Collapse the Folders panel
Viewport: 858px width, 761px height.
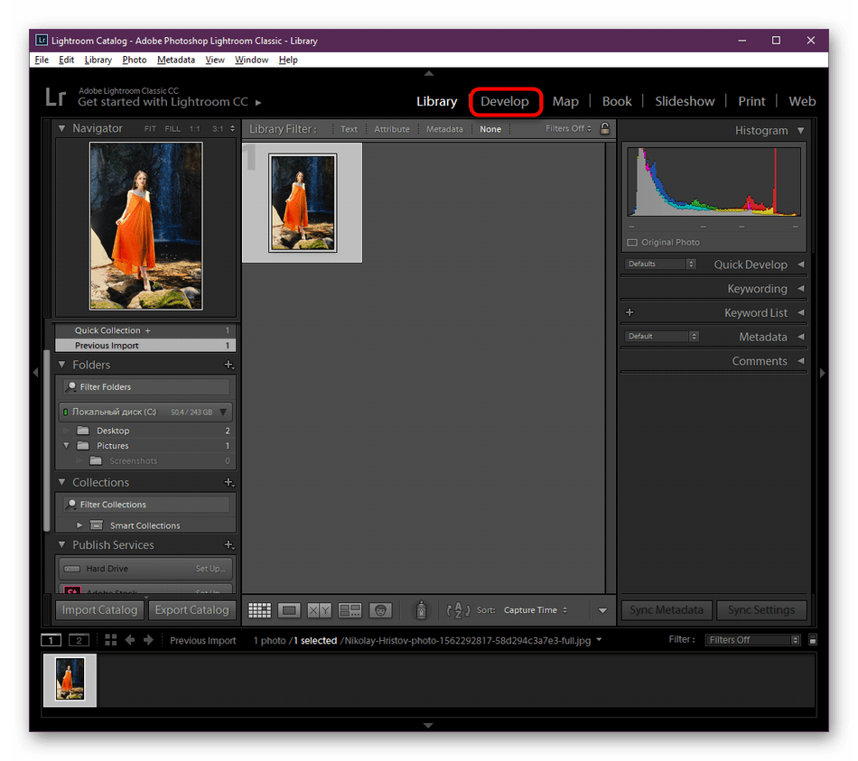click(x=62, y=364)
